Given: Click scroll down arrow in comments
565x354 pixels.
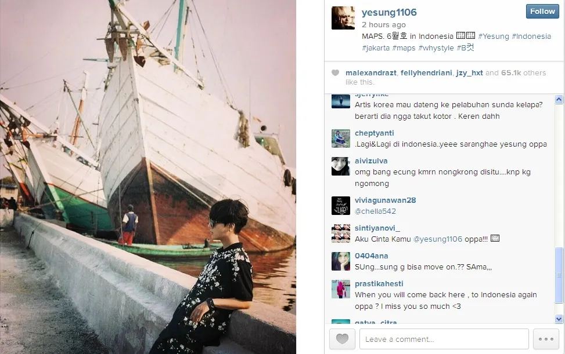Looking at the screenshot, I should [559, 319].
